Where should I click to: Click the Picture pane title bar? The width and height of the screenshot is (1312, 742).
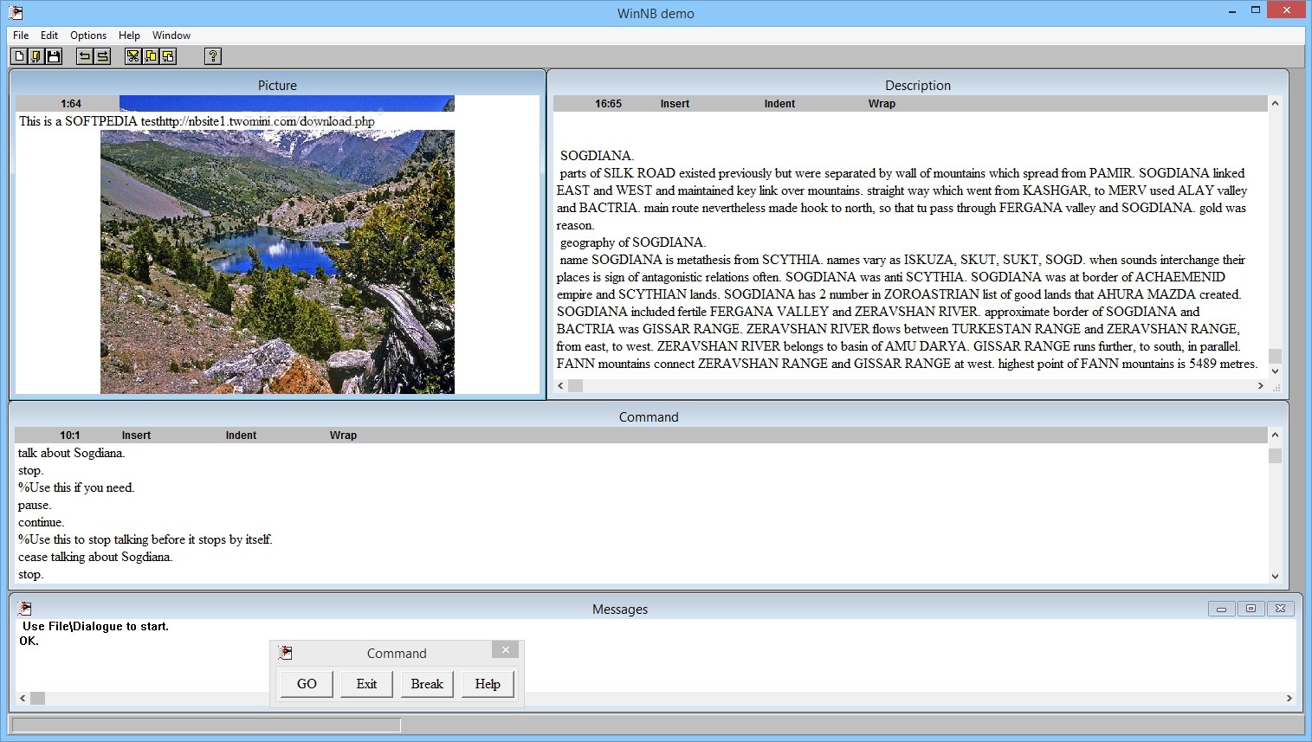(277, 85)
